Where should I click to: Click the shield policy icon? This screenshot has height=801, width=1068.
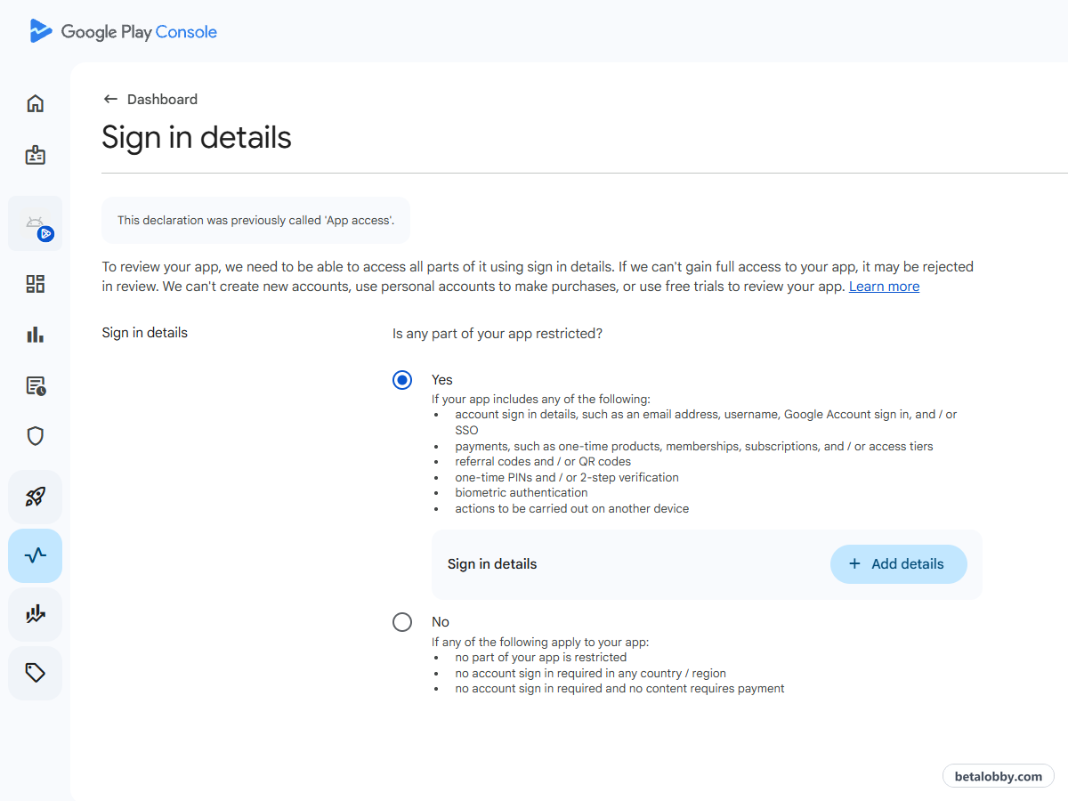coord(35,436)
